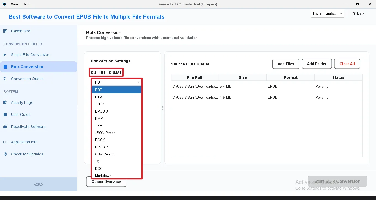Click the Bulk Conversion sidebar icon
The height and width of the screenshot is (200, 376).
point(5,67)
